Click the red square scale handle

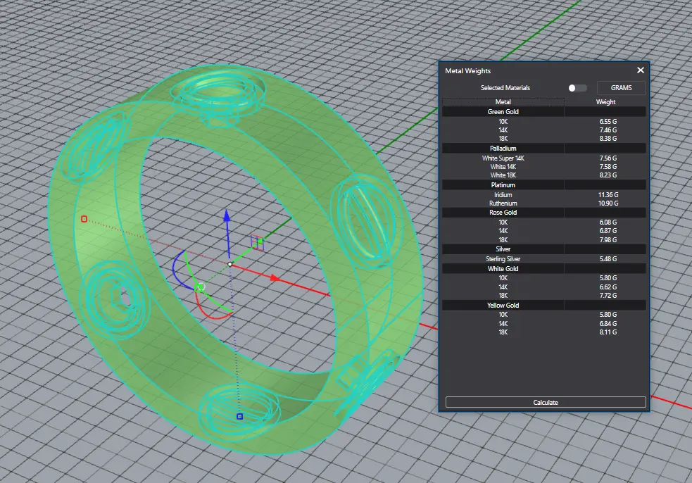tap(84, 219)
